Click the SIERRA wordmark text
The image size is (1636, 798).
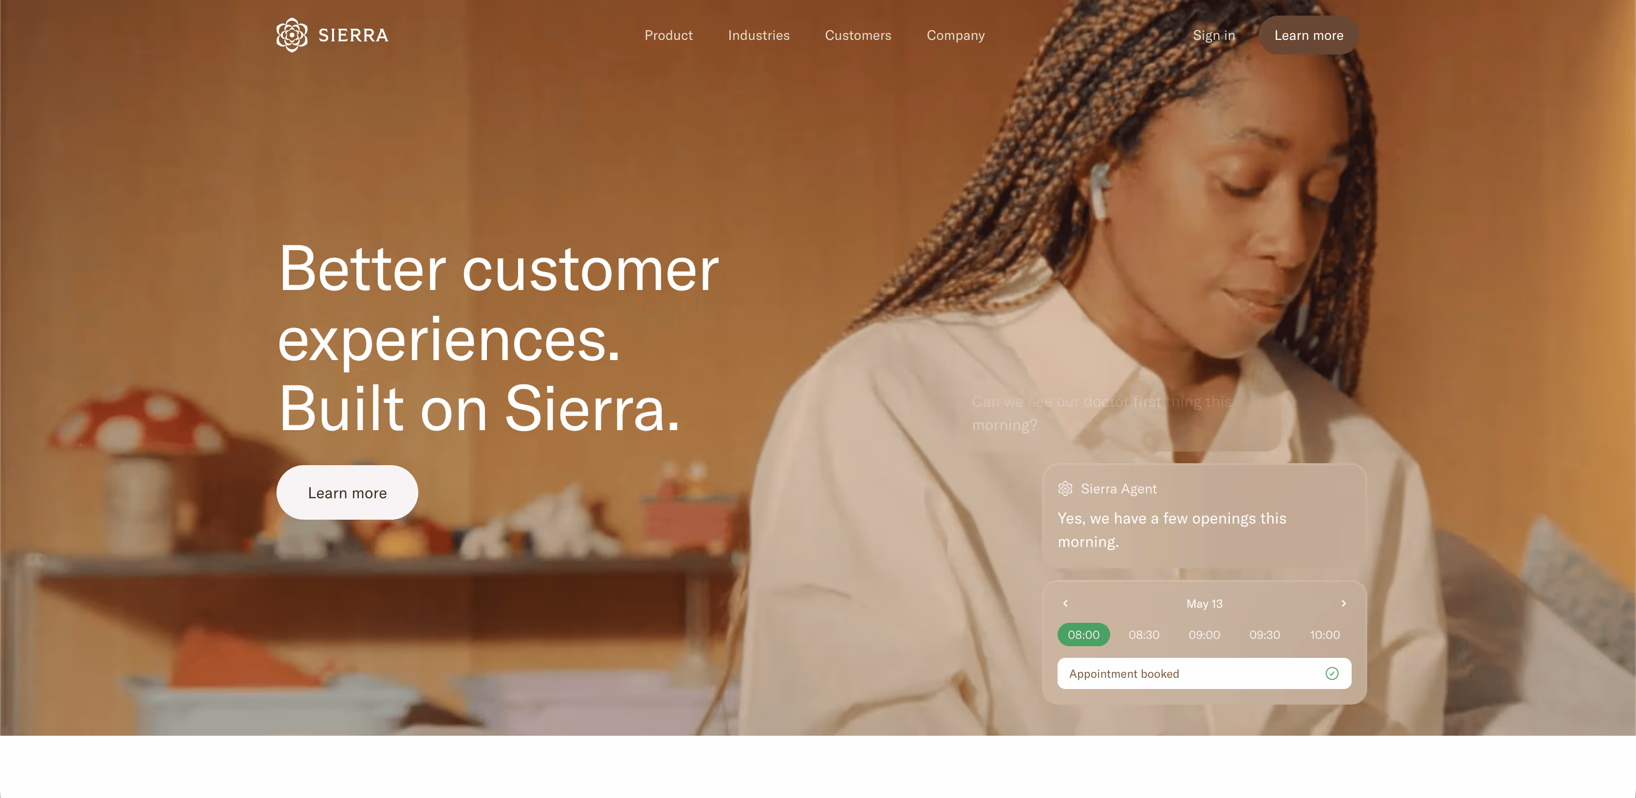[x=353, y=36]
